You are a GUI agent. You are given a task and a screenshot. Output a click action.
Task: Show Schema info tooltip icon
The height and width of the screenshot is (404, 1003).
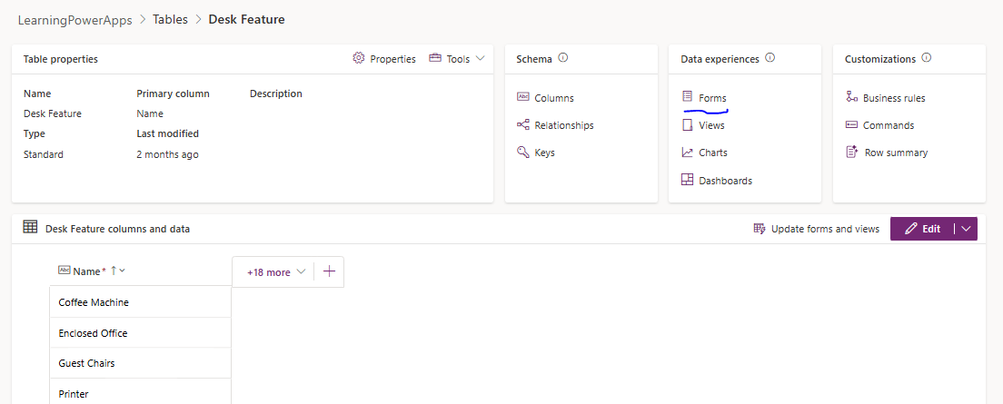(x=563, y=58)
